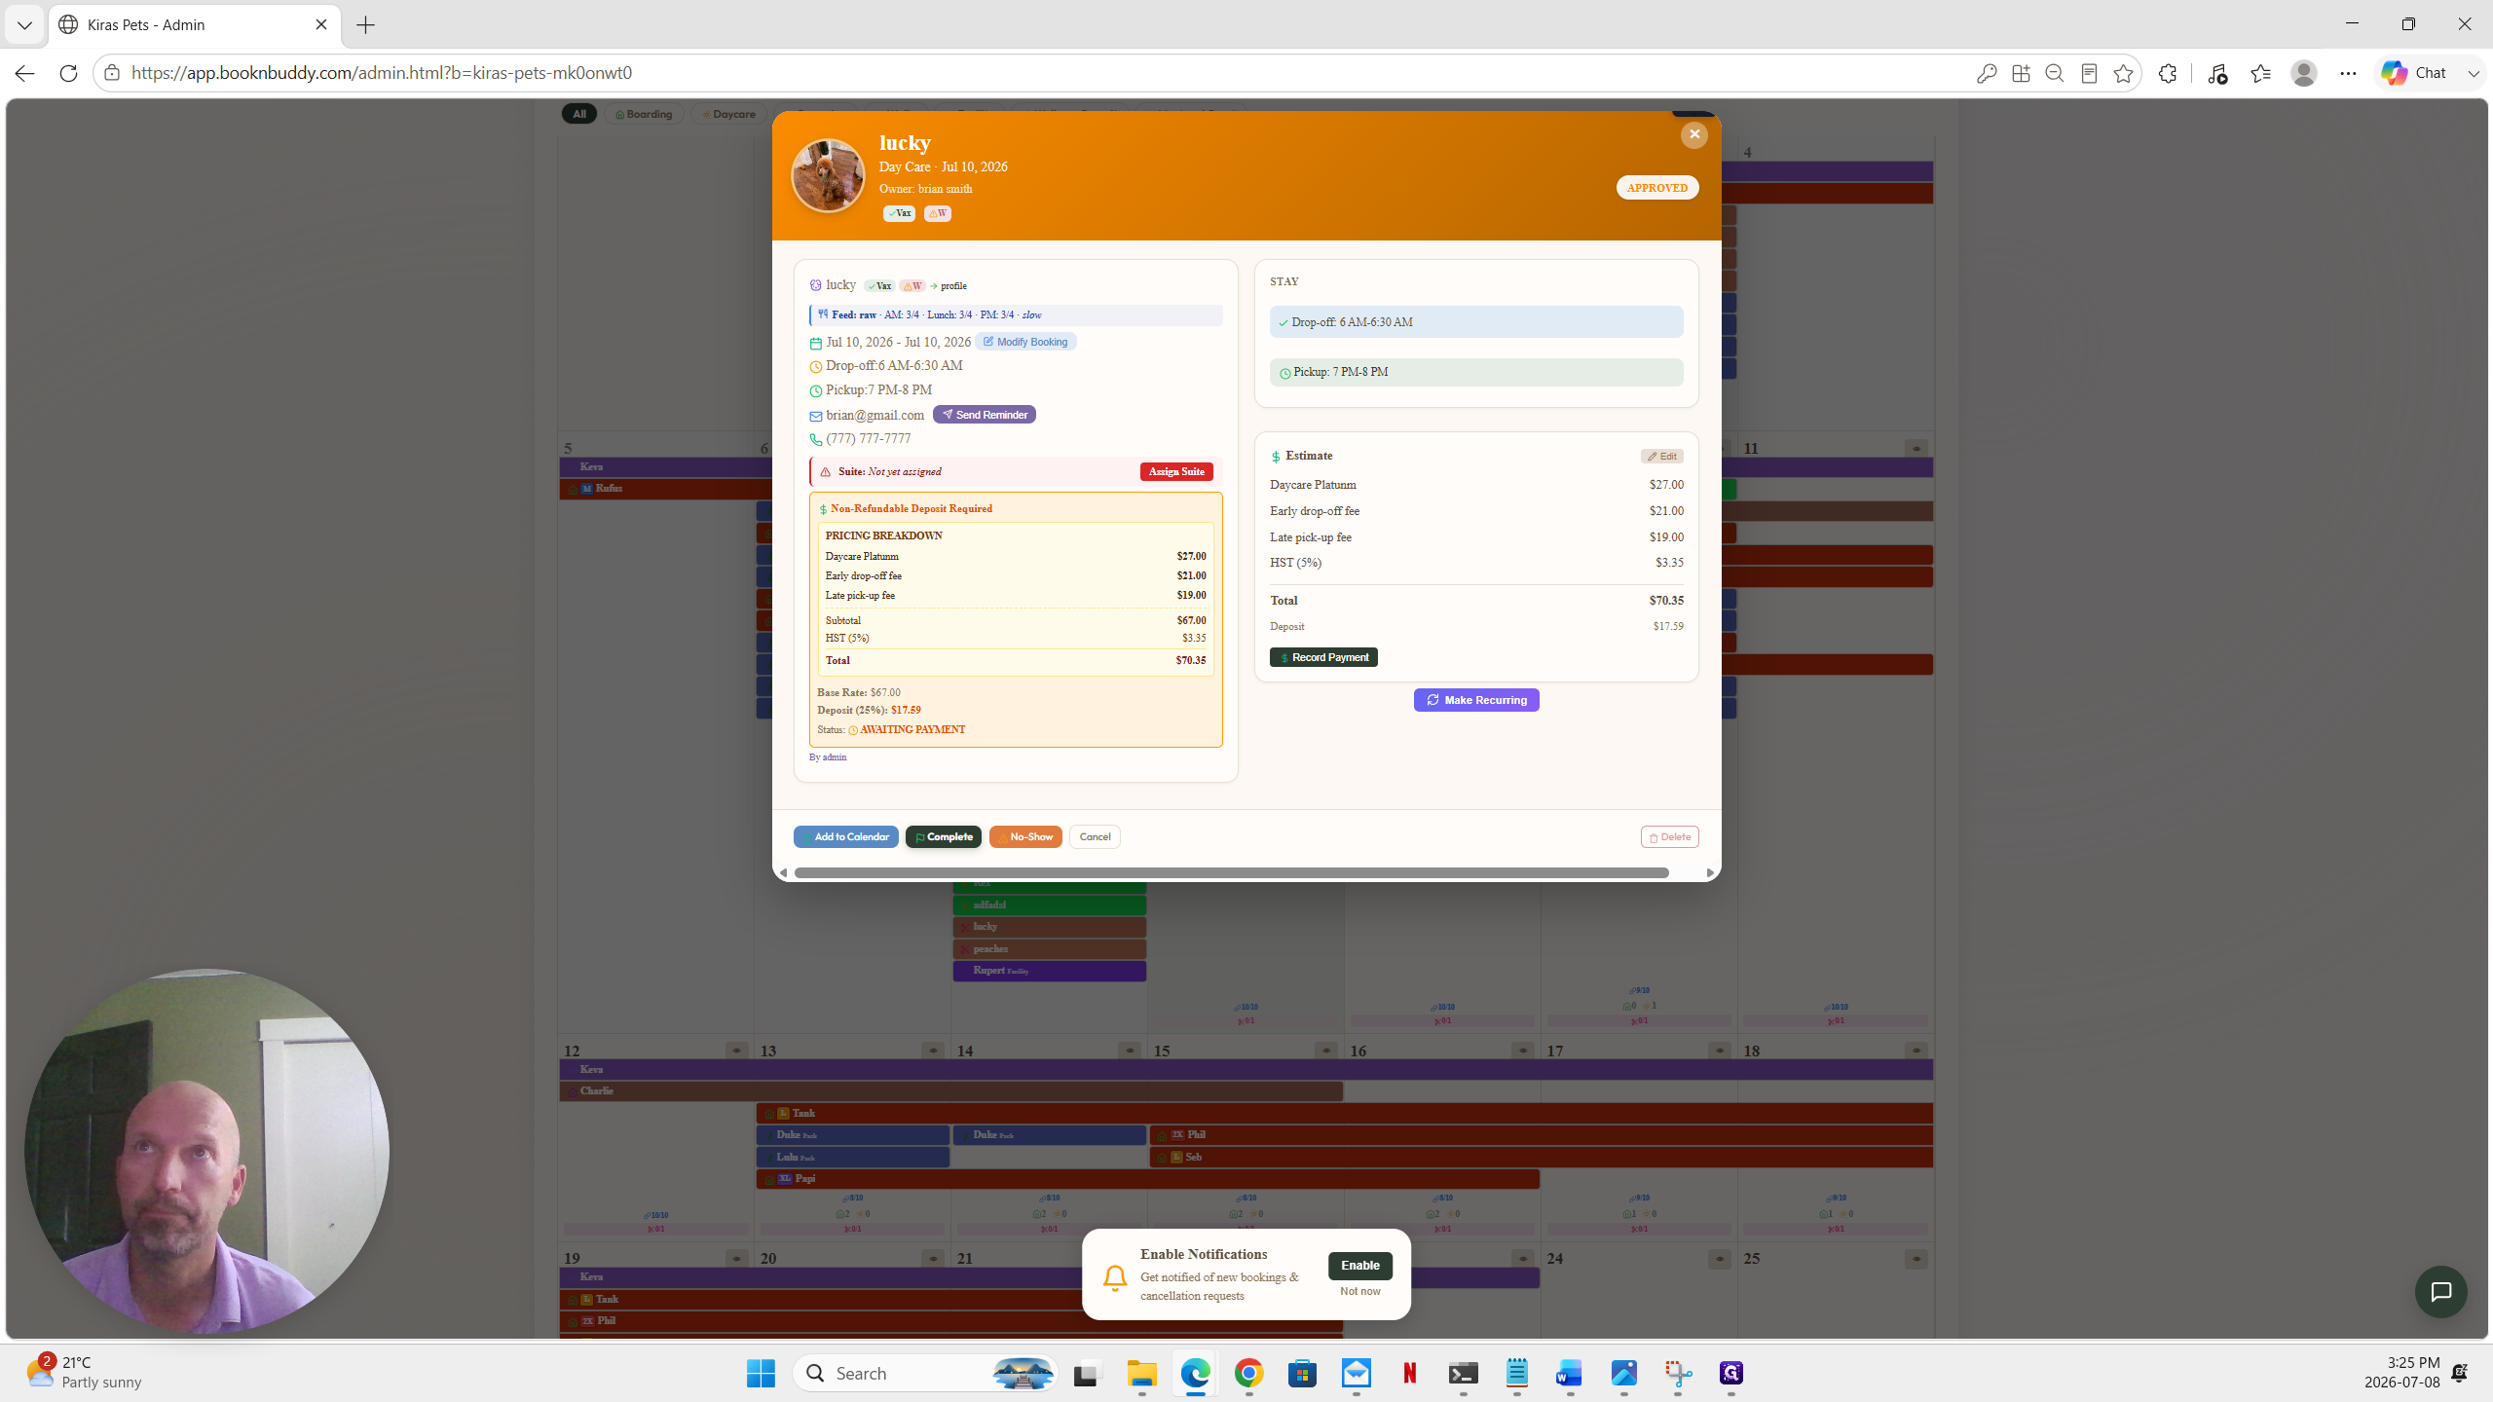Click the green Pickup clock icon in details

point(816,391)
